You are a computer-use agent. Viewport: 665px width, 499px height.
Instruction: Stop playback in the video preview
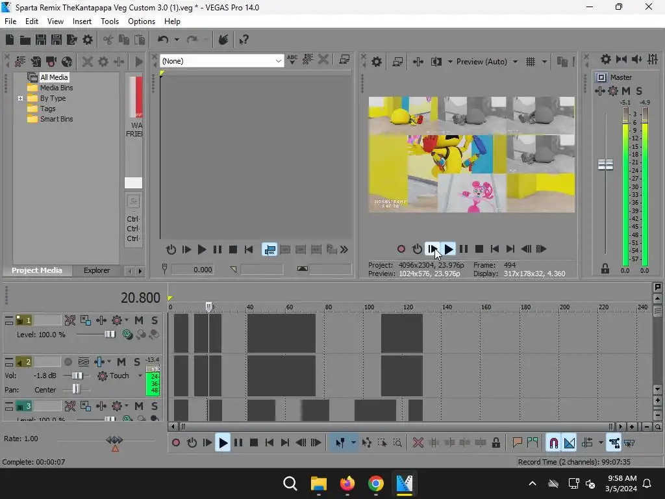point(479,249)
